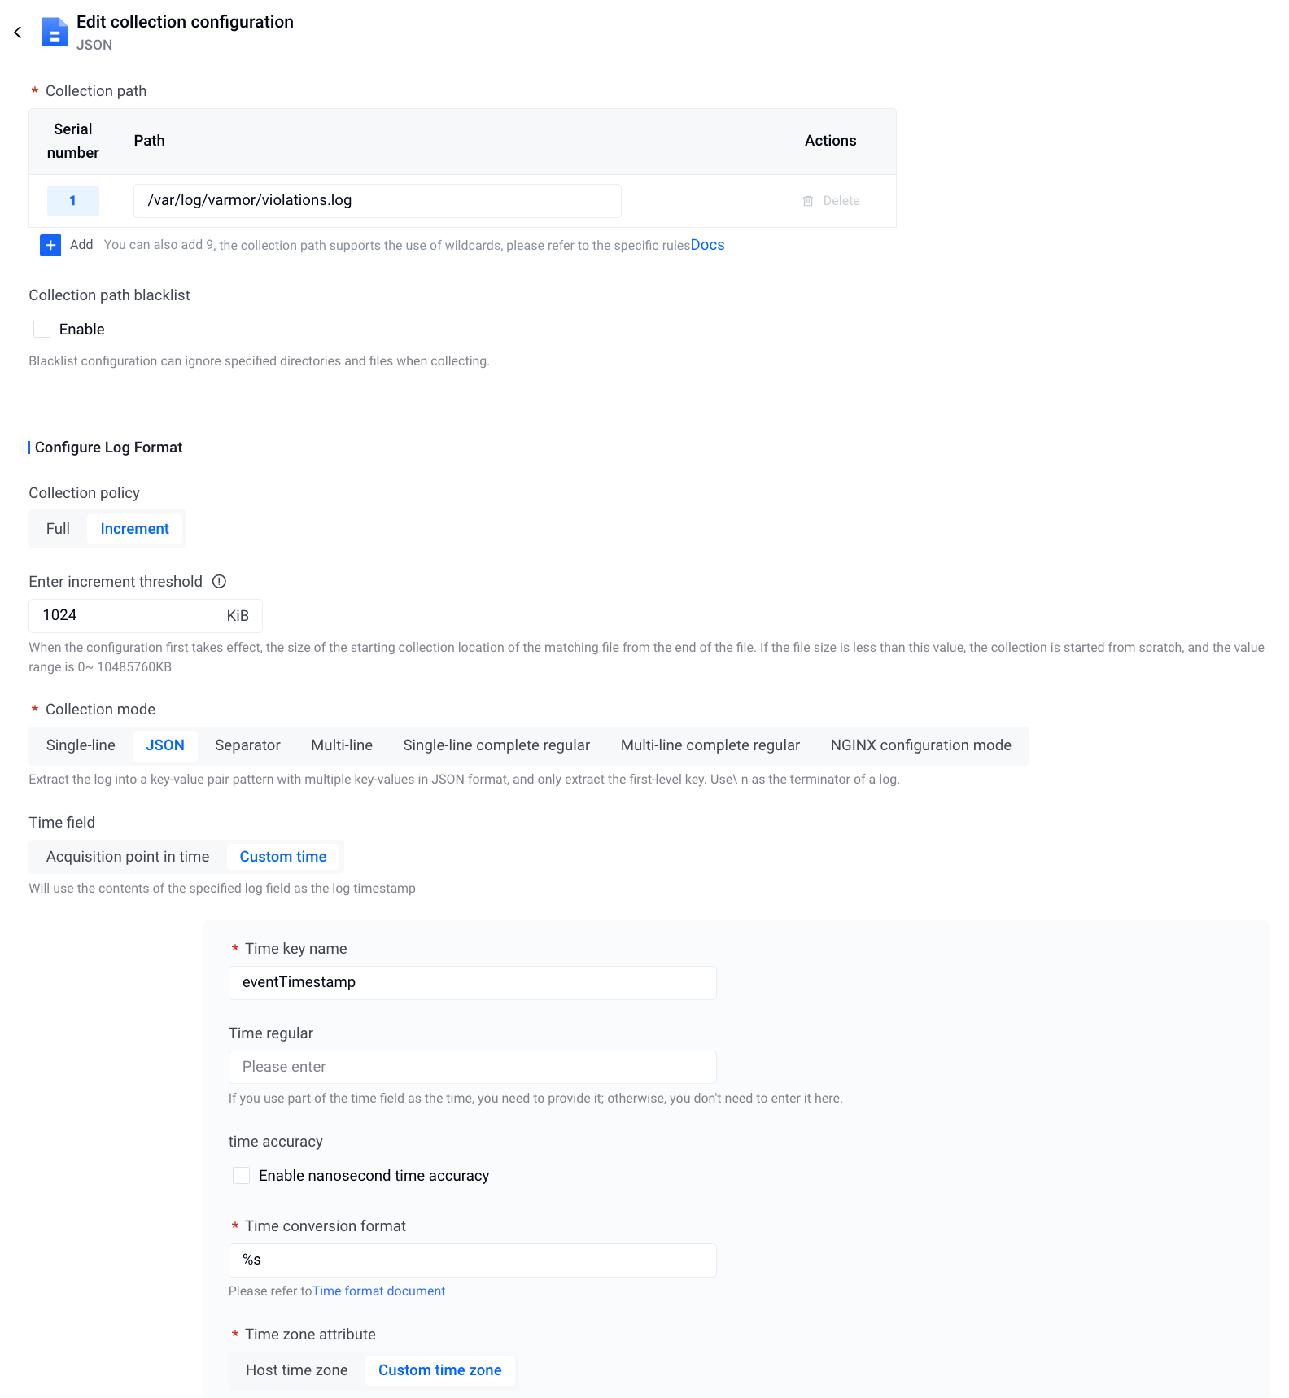The width and height of the screenshot is (1289, 1398).
Task: Choose Multi-line collection mode
Action: pyautogui.click(x=342, y=745)
